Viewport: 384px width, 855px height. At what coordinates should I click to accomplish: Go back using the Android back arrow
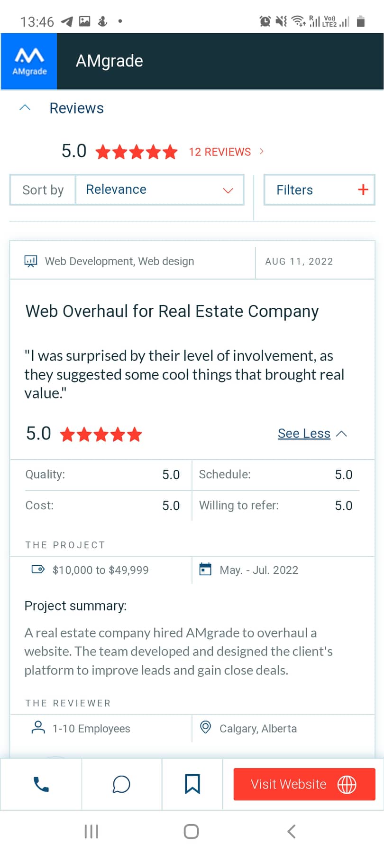point(292,831)
